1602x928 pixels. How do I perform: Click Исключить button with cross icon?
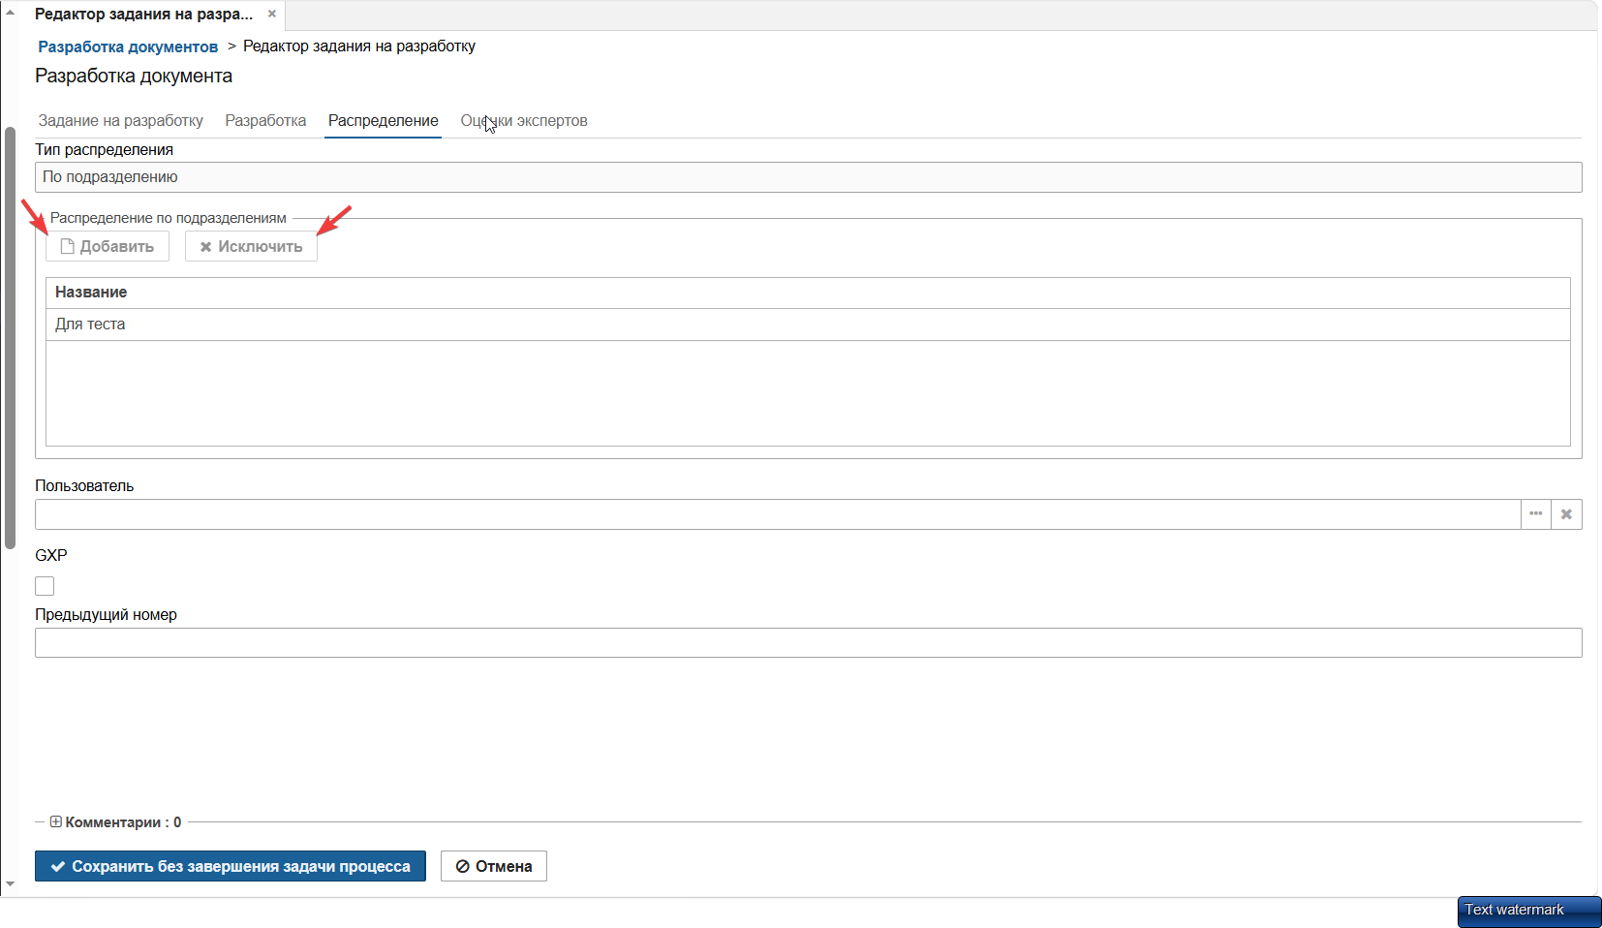(251, 246)
